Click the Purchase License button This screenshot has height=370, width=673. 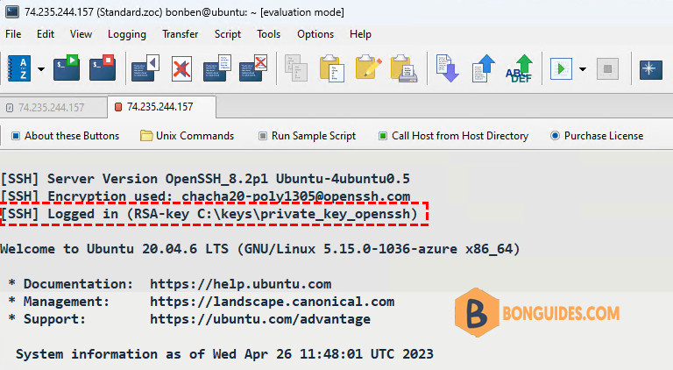point(597,136)
